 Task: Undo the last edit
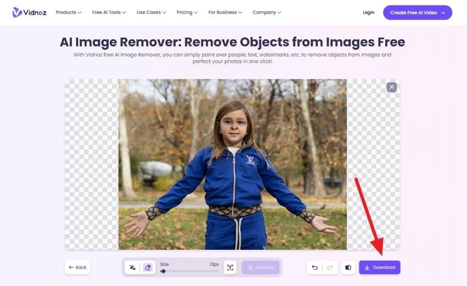[x=314, y=267]
